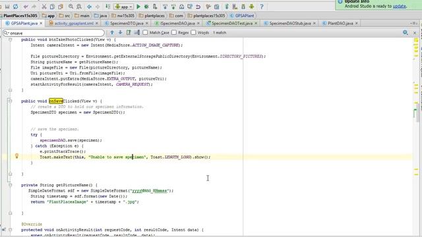Click the highlighted onSave match in code

coord(56,101)
